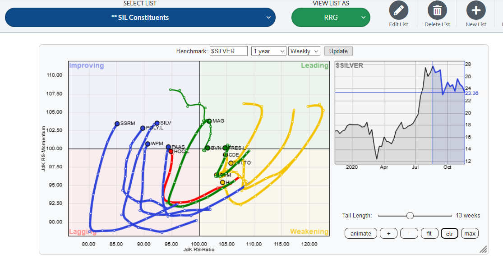This screenshot has width=503, height=259.
Task: Select the WPM data point
Action: 148,144
